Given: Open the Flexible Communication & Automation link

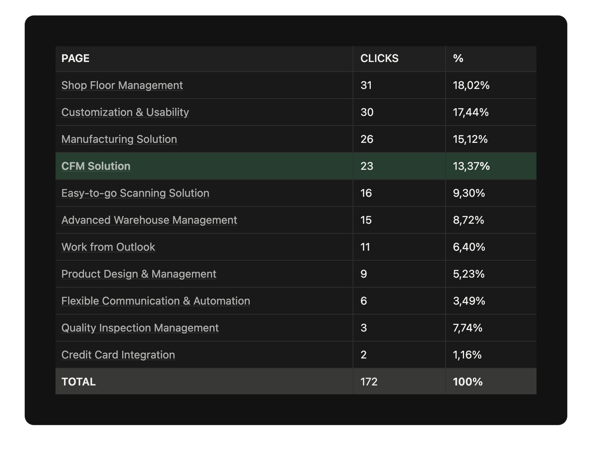Looking at the screenshot, I should point(155,301).
